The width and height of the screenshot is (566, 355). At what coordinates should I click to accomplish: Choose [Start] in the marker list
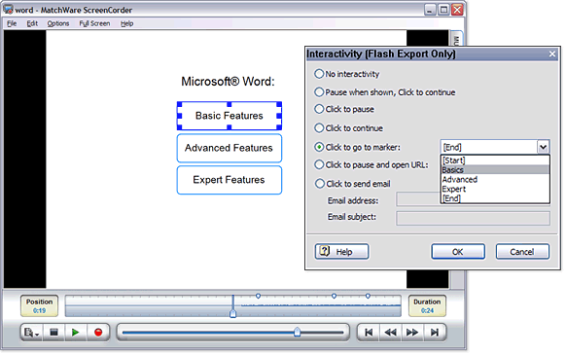click(x=495, y=160)
